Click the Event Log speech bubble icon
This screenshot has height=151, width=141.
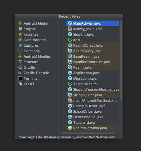coord(20,51)
